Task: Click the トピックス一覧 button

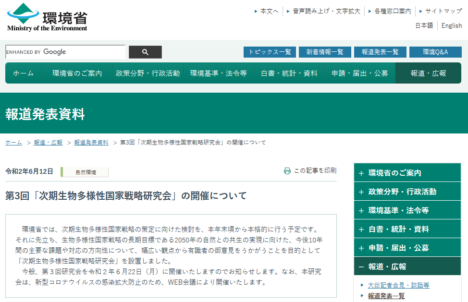Action: click(270, 52)
